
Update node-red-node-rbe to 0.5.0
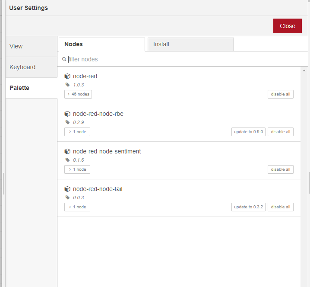(248, 132)
